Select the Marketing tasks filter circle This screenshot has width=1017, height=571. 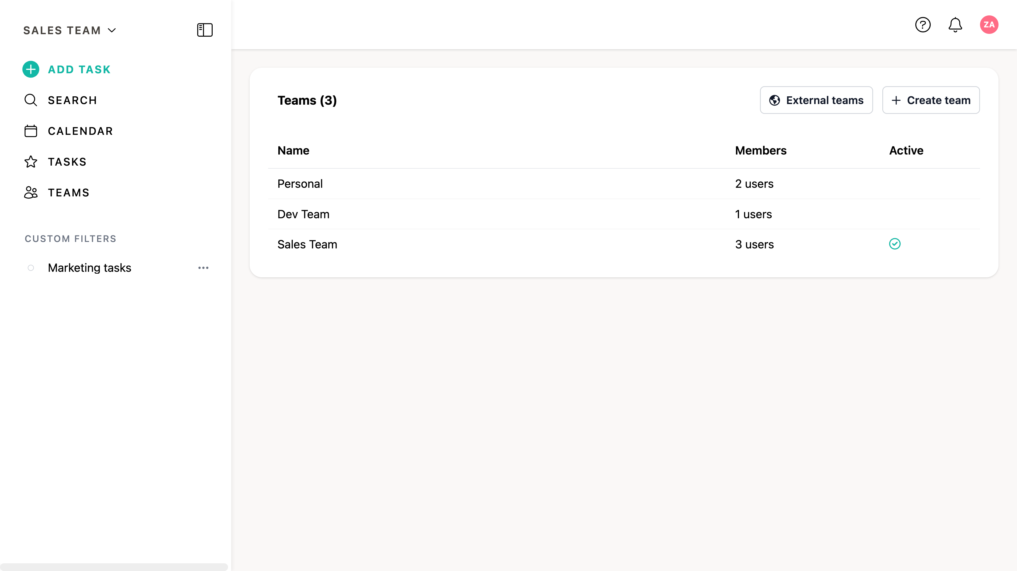click(31, 268)
